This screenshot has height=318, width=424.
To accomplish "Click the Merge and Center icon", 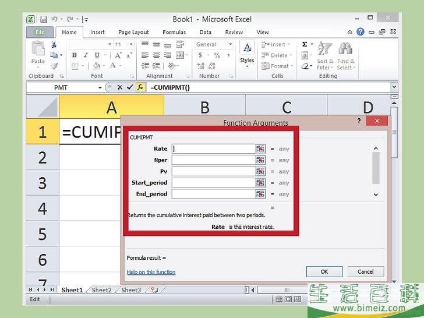I will [x=180, y=55].
